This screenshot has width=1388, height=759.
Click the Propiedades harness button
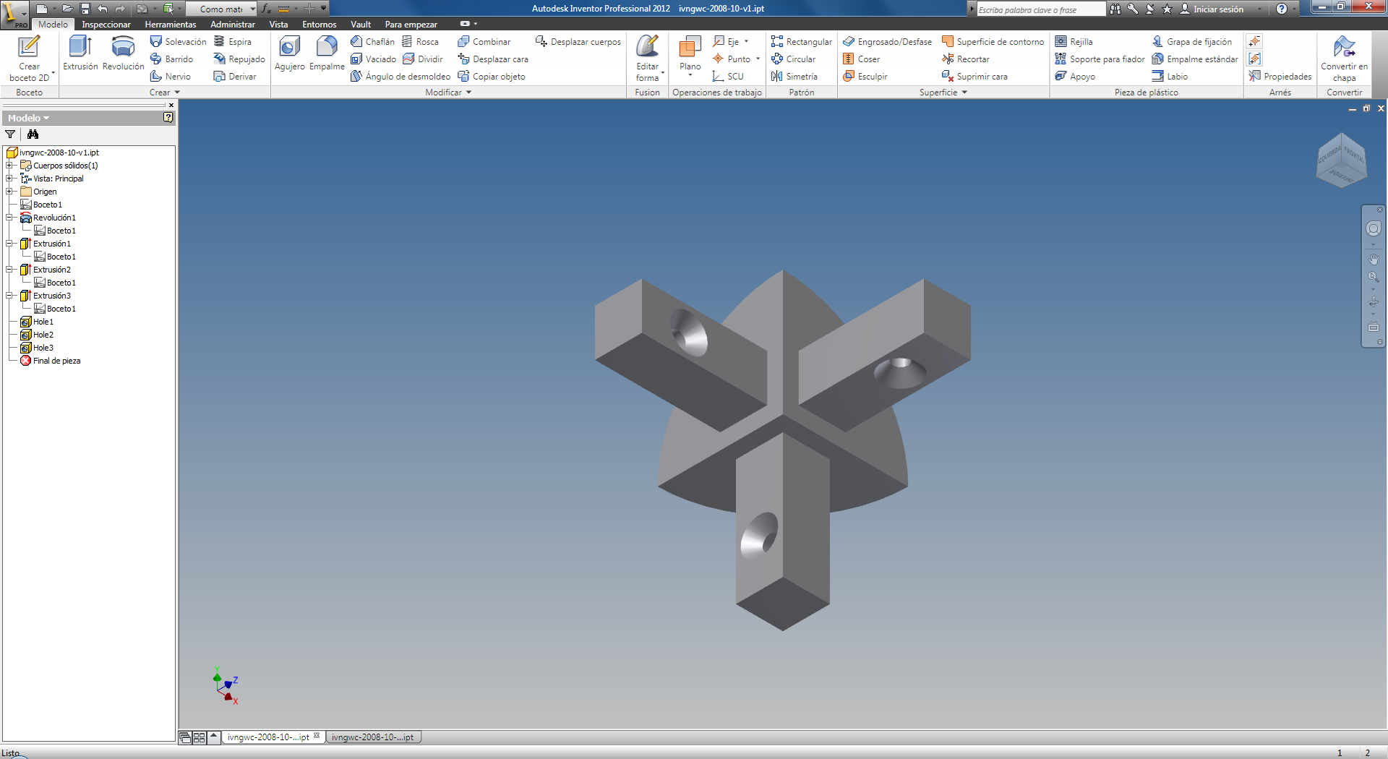click(x=1280, y=77)
